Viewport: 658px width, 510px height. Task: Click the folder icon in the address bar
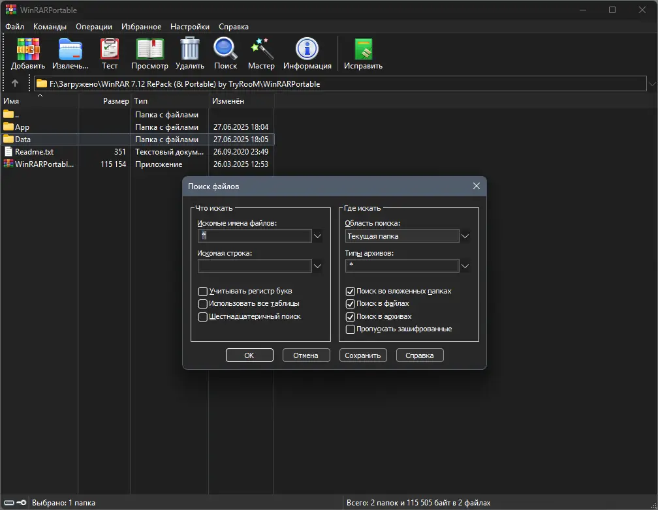point(42,83)
